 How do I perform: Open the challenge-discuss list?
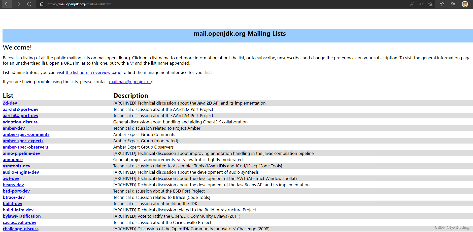[21, 229]
